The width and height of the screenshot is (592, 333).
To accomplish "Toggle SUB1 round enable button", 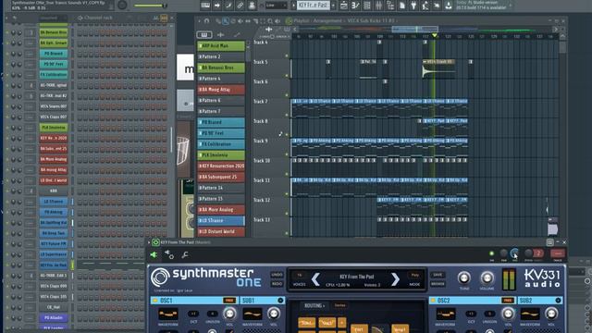I will tap(280, 301).
